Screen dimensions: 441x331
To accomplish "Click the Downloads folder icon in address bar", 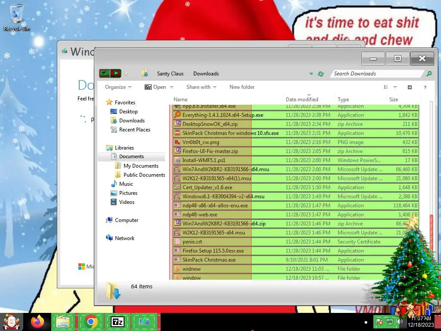I will 145,73.
